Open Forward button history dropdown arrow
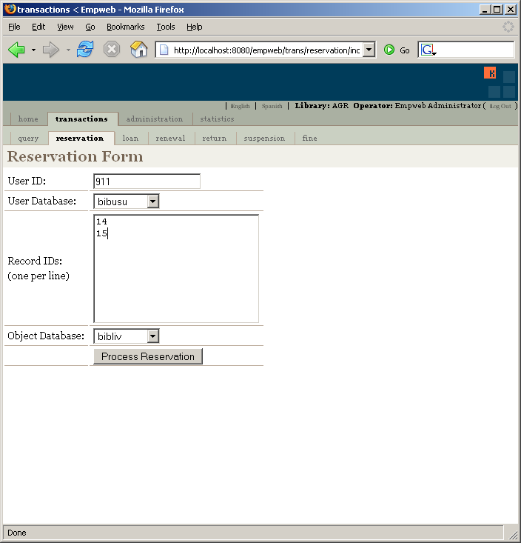This screenshot has height=543, width=521. click(x=68, y=50)
